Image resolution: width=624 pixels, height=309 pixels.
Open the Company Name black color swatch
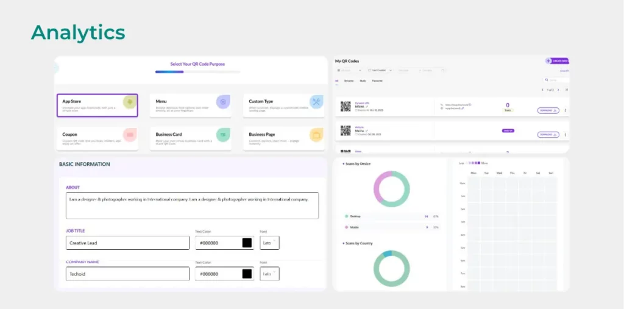tap(247, 274)
